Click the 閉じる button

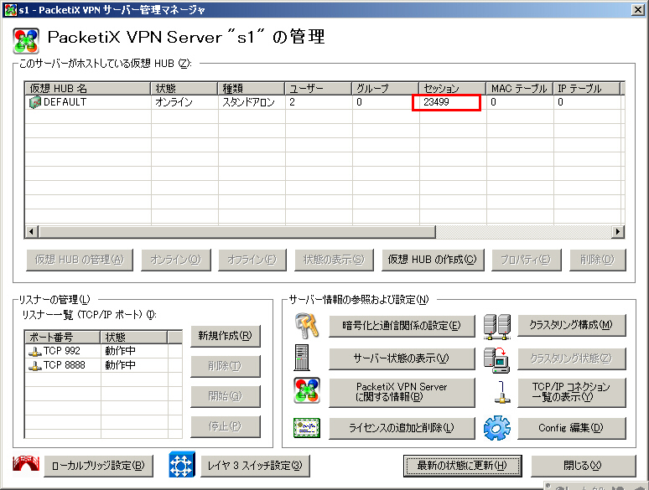(x=583, y=466)
